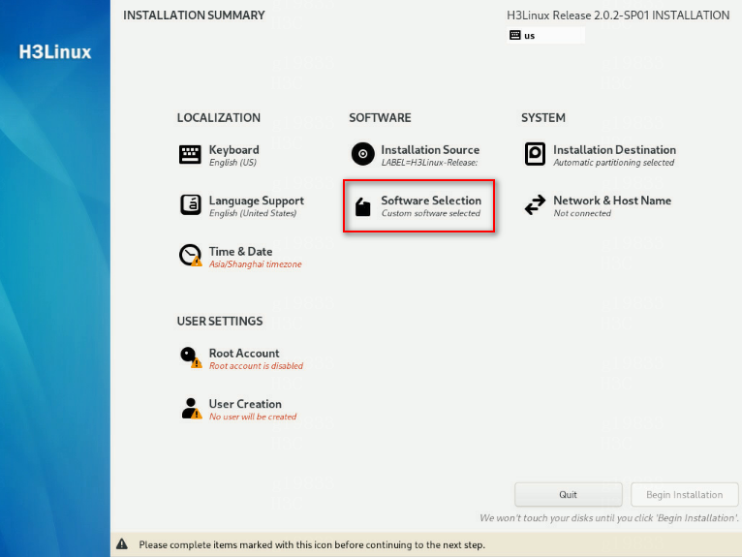Viewport: 742px width, 557px height.
Task: Click the 'LABEL=H3Linux-Release:' text
Action: (429, 163)
